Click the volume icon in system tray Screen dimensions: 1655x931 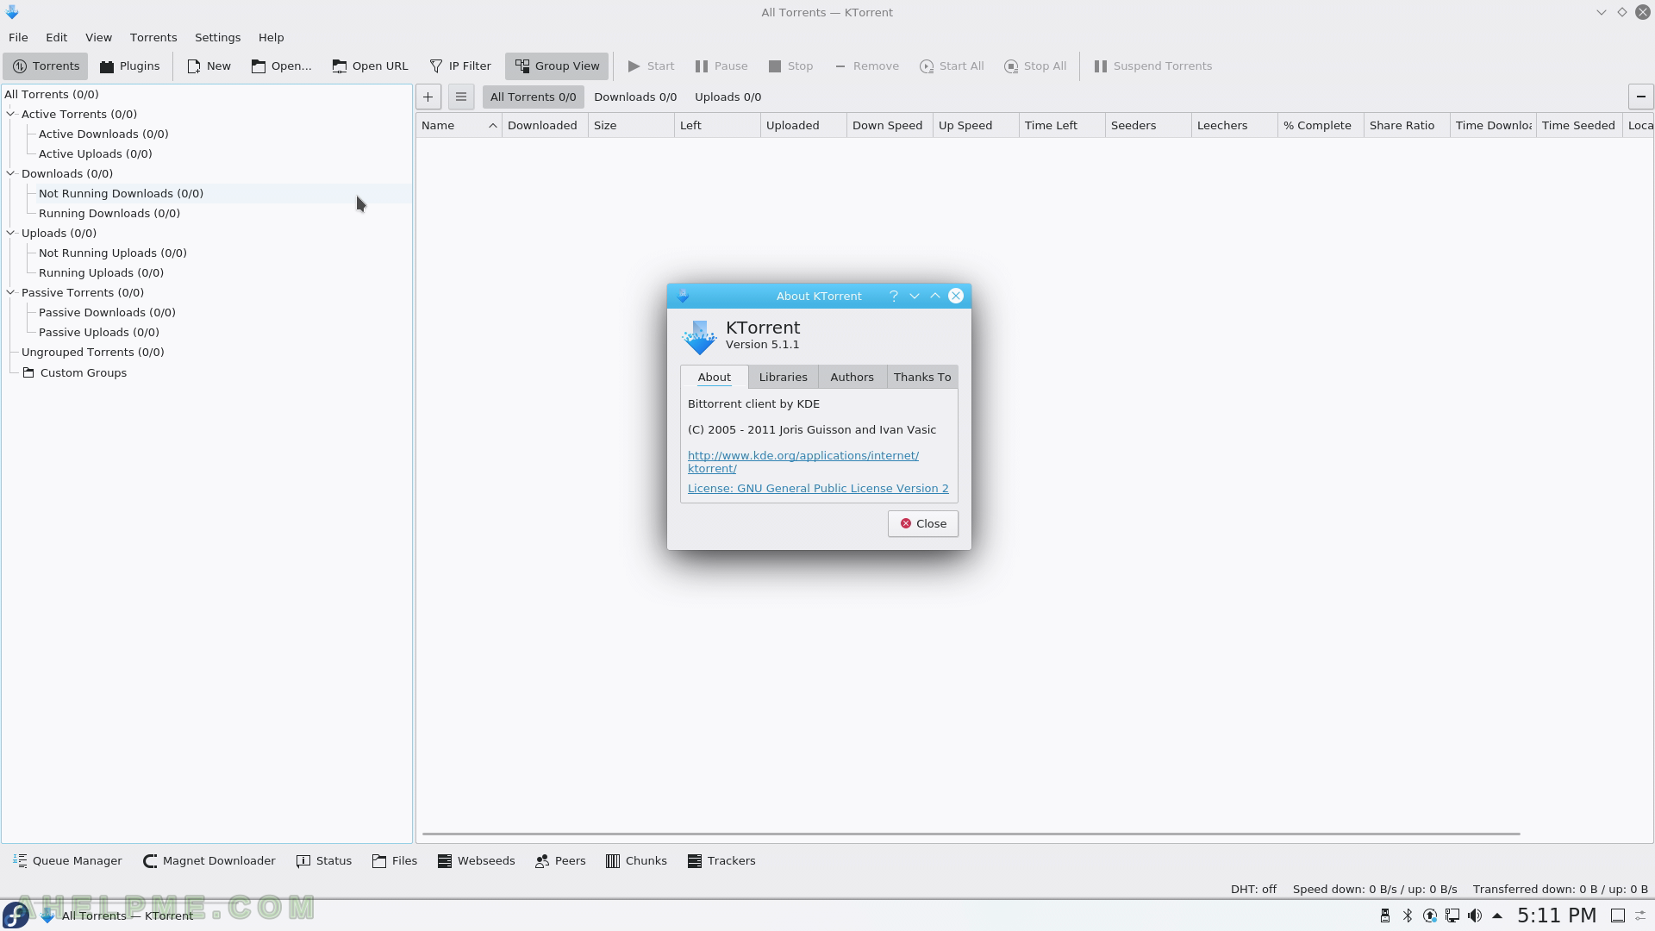[1475, 915]
